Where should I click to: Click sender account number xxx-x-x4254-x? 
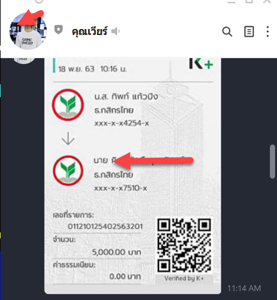click(121, 123)
